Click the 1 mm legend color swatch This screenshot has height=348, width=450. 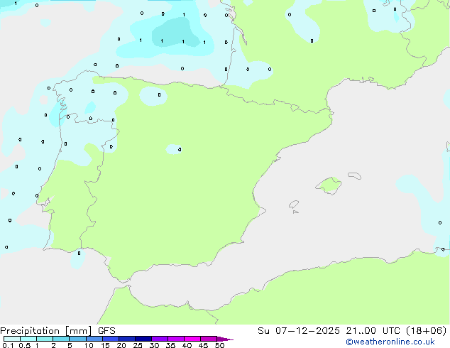pos(45,339)
